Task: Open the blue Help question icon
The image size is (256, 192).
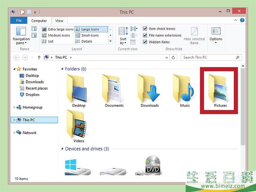Action: tap(242, 21)
